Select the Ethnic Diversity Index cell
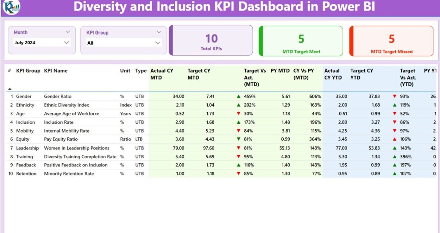The width and height of the screenshot is (440, 233). click(x=67, y=105)
